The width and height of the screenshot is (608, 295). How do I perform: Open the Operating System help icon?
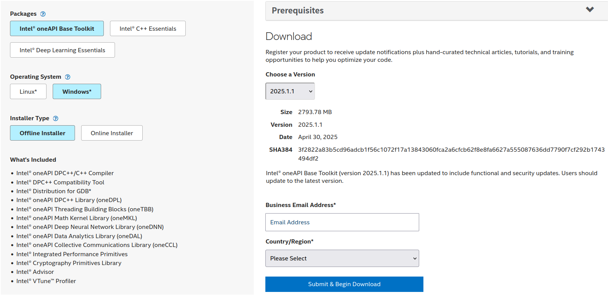tap(68, 77)
